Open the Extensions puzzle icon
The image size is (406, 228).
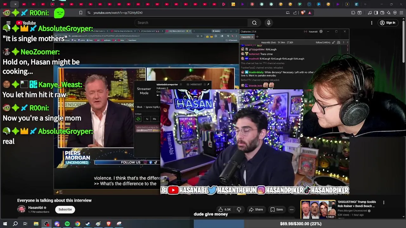pyautogui.click(x=353, y=13)
